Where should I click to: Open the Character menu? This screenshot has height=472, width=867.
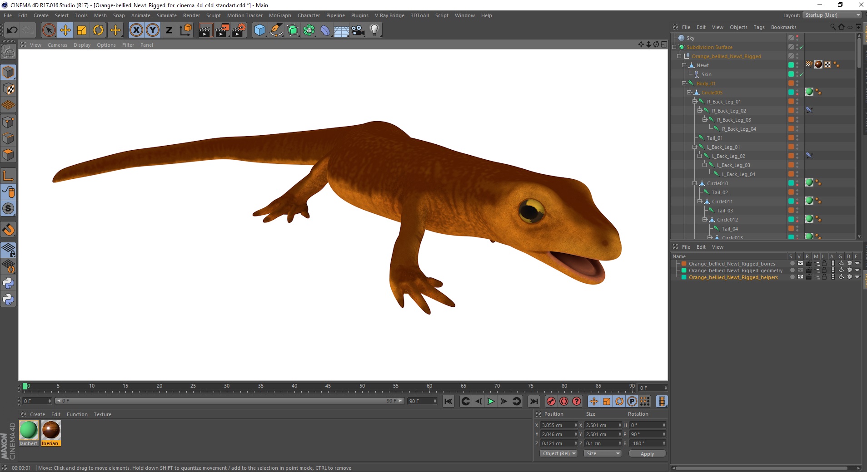[309, 15]
